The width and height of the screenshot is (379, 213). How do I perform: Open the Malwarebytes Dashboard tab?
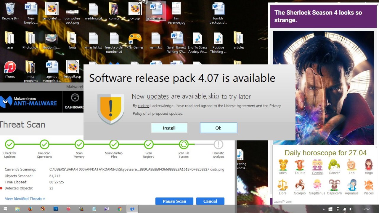click(x=75, y=101)
